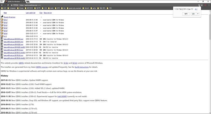Click the secure padlock icon in address bar
Viewport: 211px width, 114px height.
12,5
